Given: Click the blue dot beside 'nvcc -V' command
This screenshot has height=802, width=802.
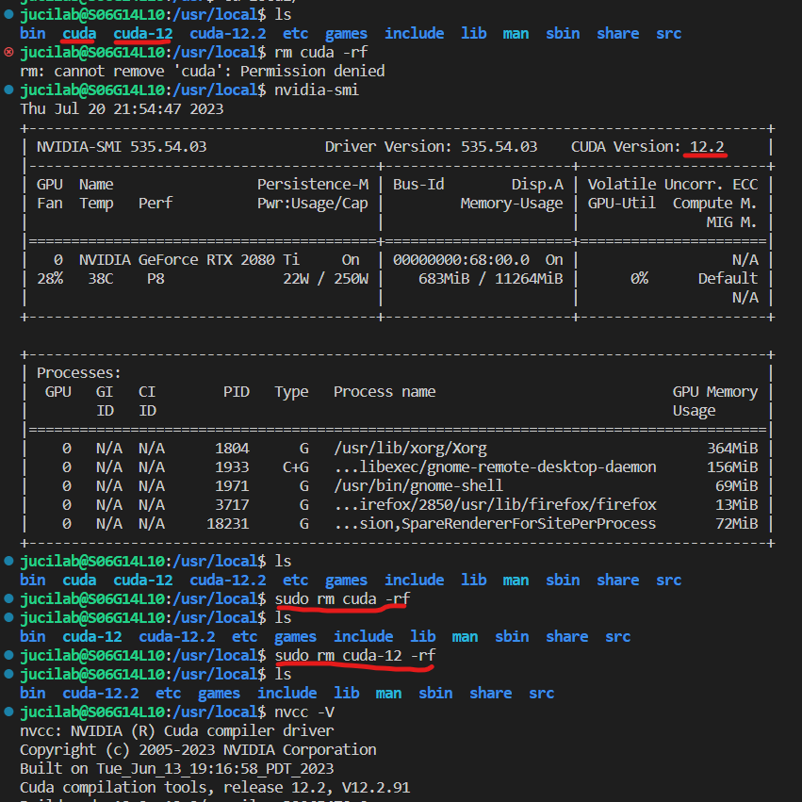Looking at the screenshot, I should 8,712.
